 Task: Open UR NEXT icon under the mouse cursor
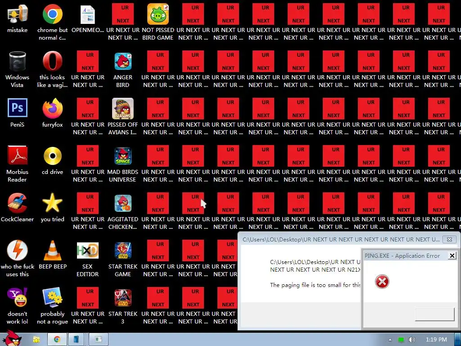pos(193,203)
